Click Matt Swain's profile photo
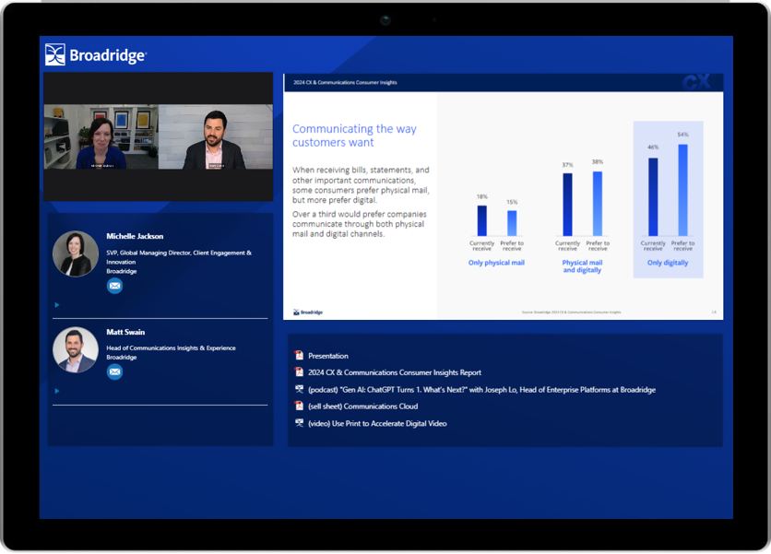 point(76,349)
